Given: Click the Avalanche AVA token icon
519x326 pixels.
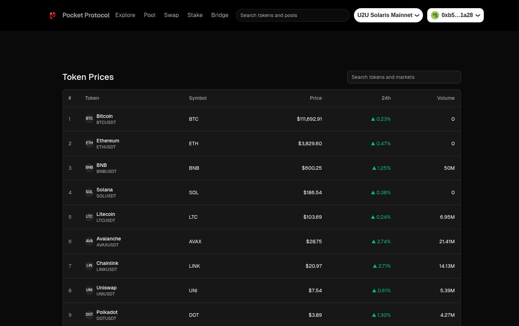Looking at the screenshot, I should 89,241.
